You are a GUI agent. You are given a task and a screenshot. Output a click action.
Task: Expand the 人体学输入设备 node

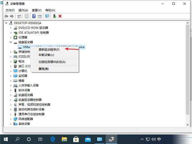point(11,85)
